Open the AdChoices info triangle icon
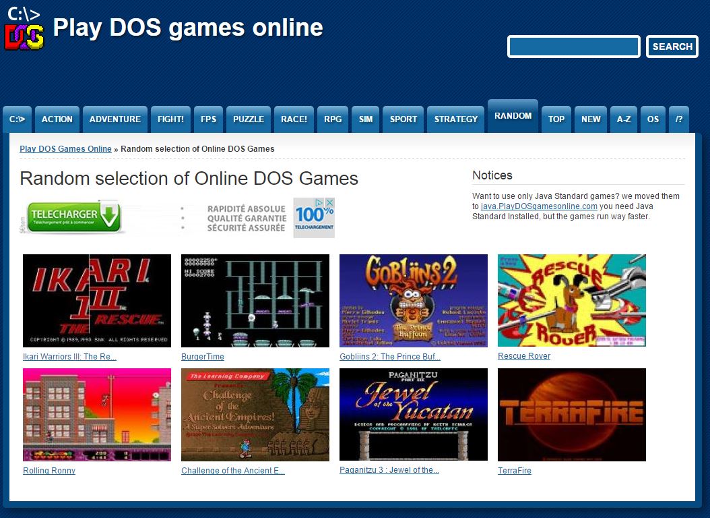 pos(319,202)
